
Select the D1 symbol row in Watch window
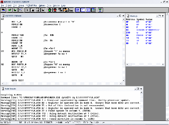pyautogui.click(x=139, y=22)
